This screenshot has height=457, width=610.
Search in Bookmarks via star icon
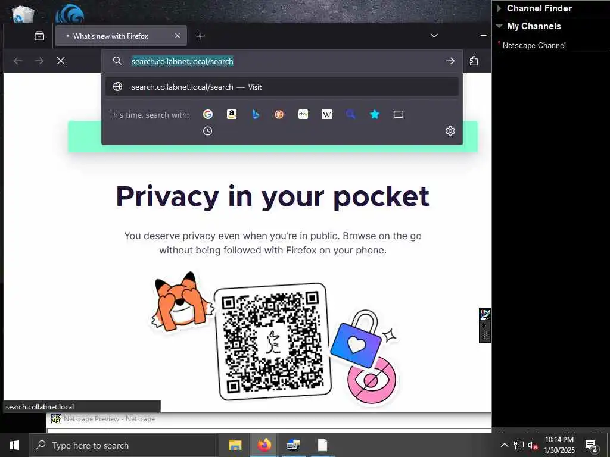pyautogui.click(x=375, y=114)
